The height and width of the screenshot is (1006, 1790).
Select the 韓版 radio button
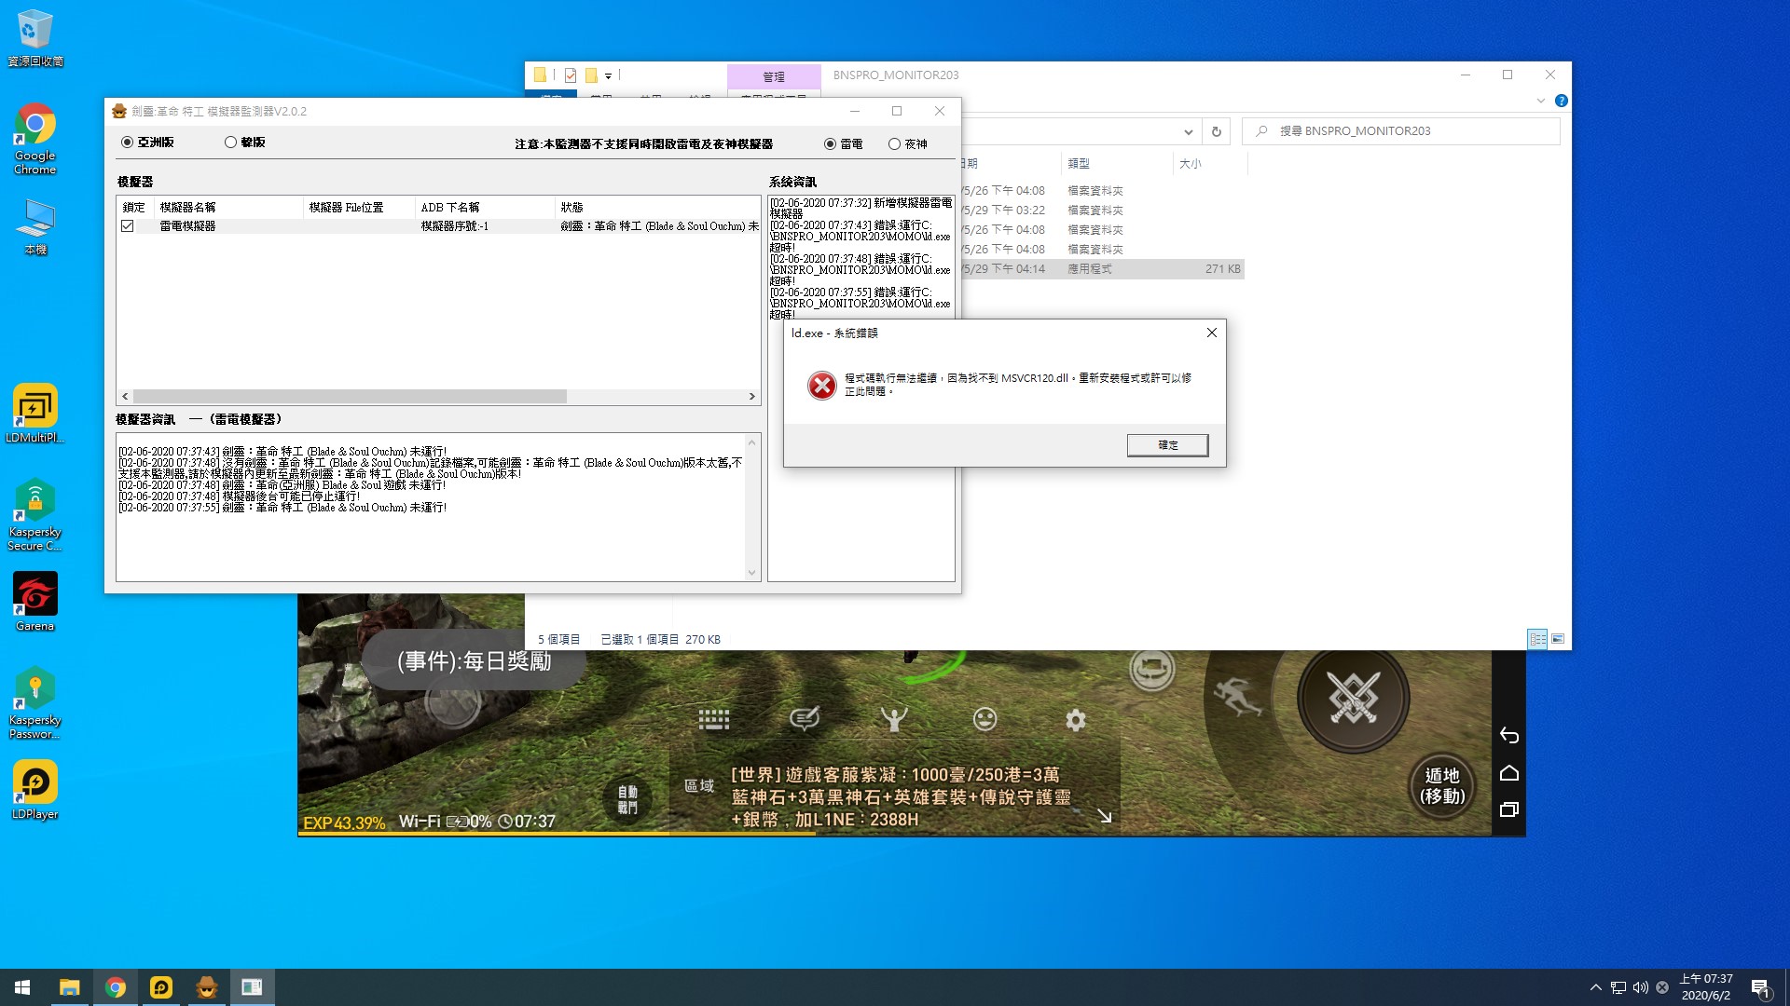pos(230,143)
